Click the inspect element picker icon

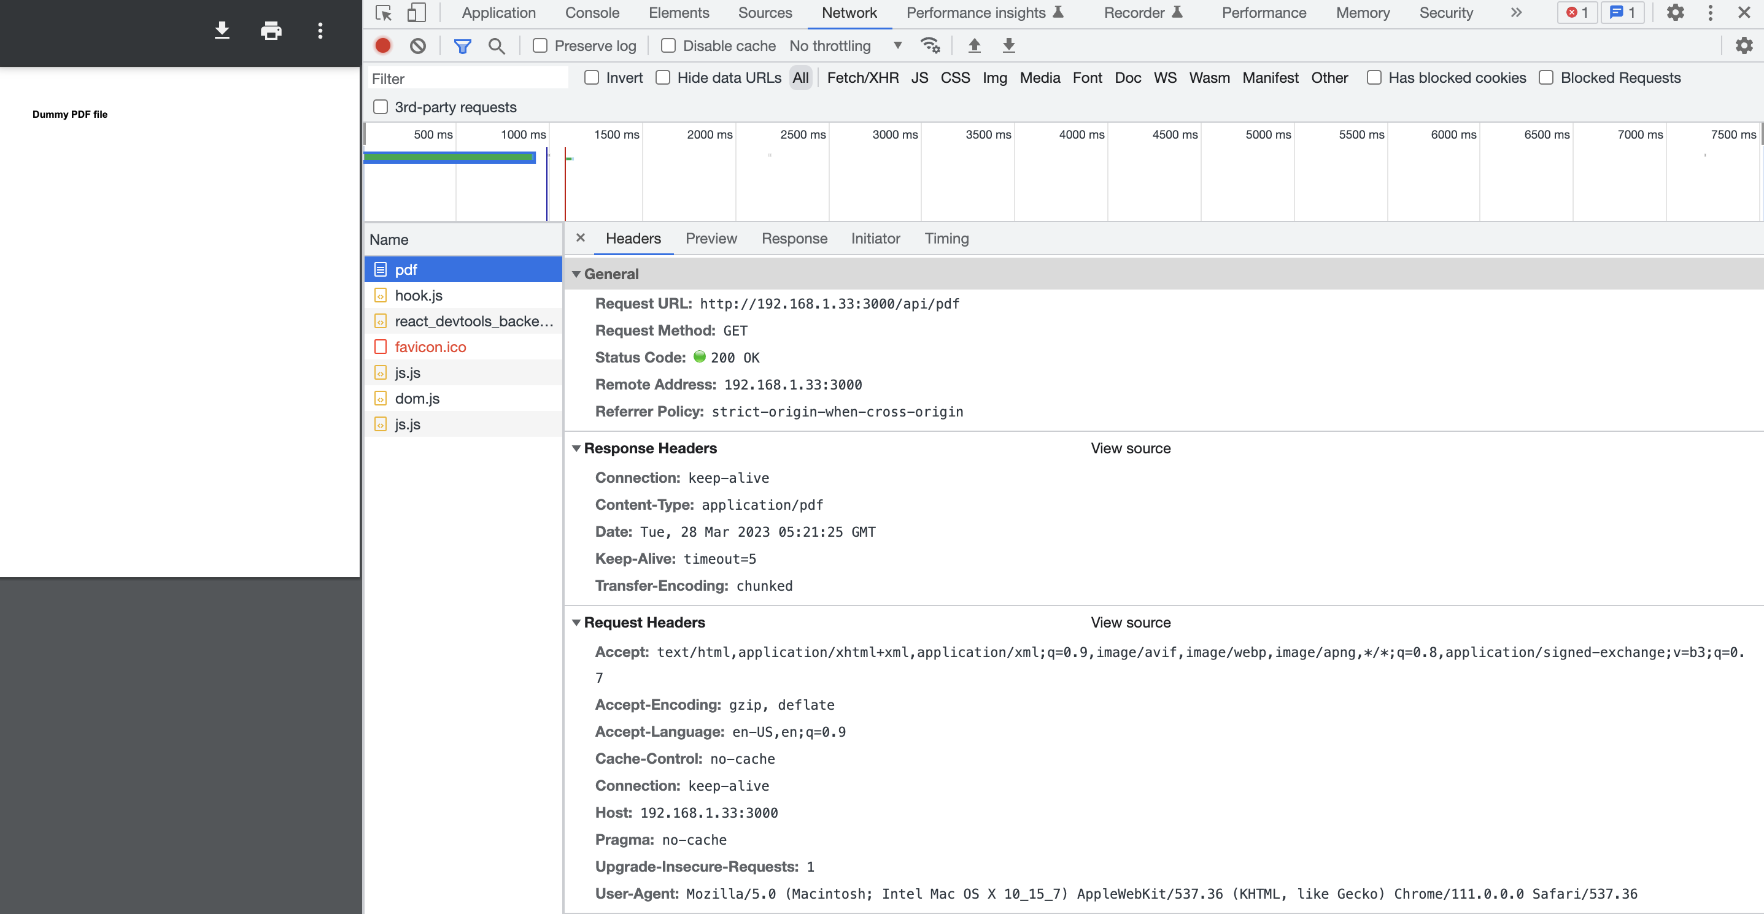point(384,13)
